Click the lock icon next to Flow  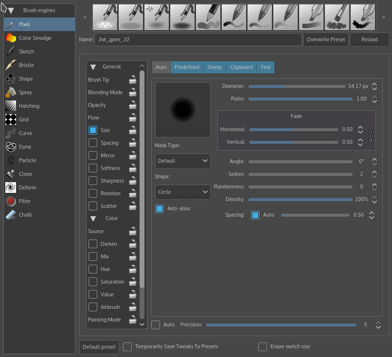[133, 118]
